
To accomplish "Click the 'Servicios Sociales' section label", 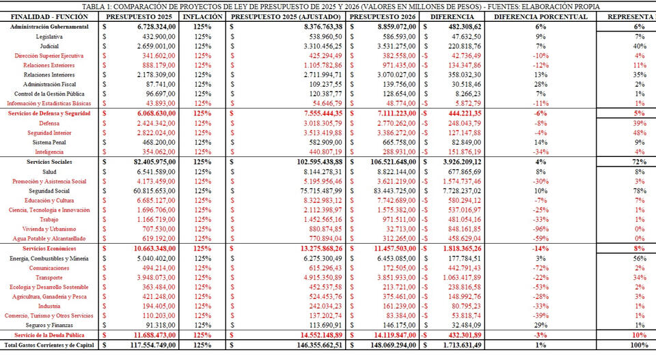I will tap(48, 162).
